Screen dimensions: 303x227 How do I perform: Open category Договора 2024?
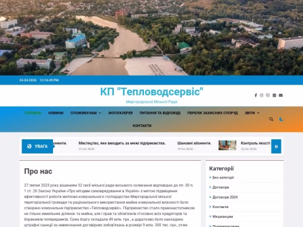tap(225, 197)
